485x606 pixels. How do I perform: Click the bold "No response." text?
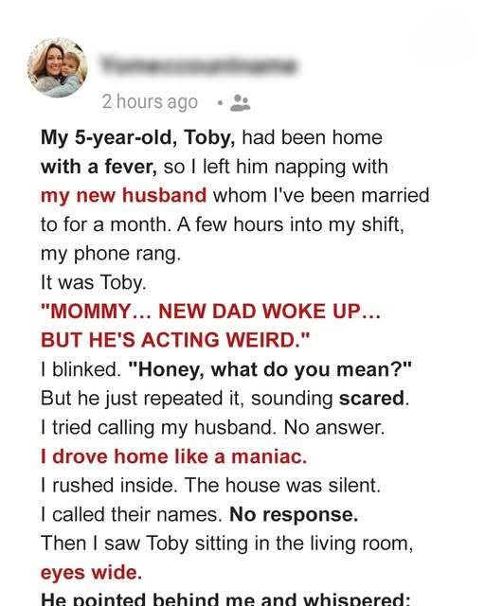click(x=294, y=514)
